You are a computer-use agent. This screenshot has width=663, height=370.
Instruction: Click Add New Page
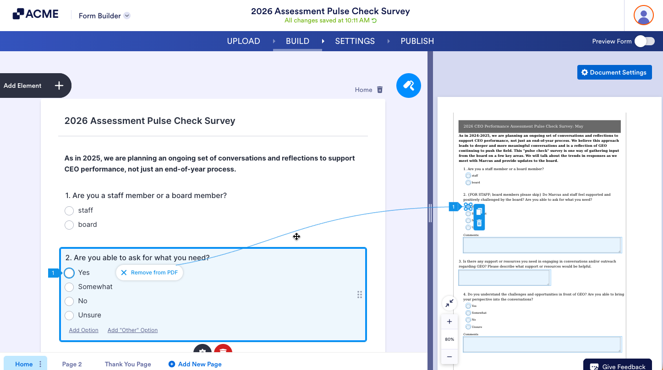click(195, 364)
